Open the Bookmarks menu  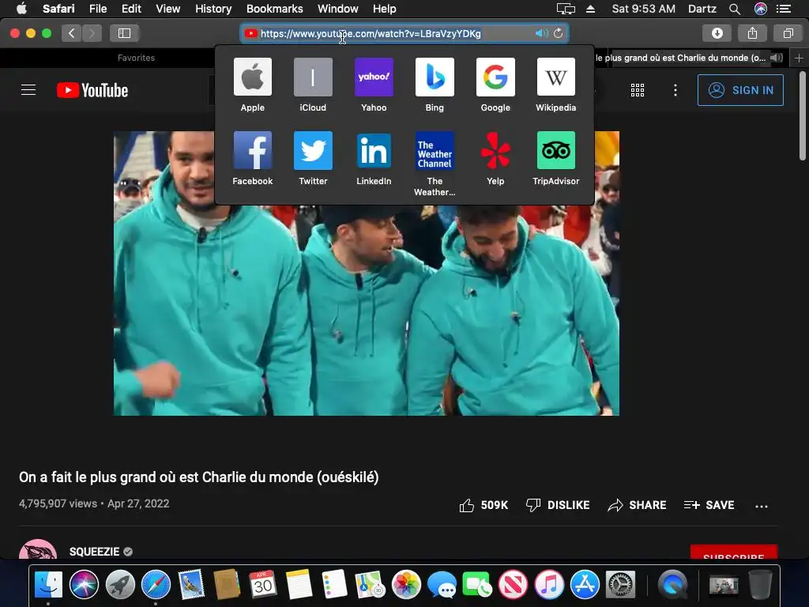pos(274,9)
